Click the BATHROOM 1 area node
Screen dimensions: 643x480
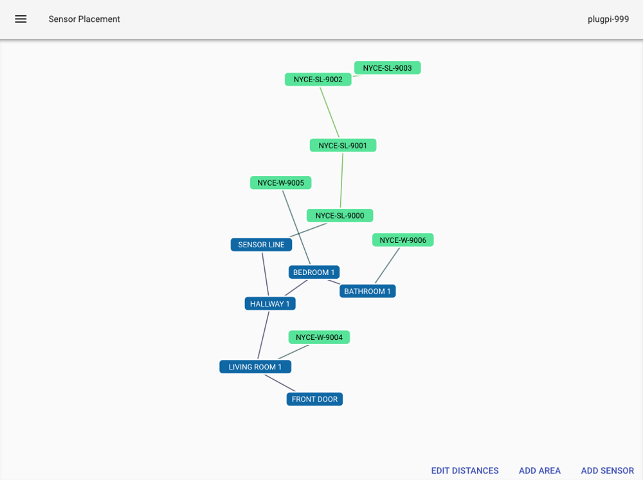pyautogui.click(x=367, y=291)
